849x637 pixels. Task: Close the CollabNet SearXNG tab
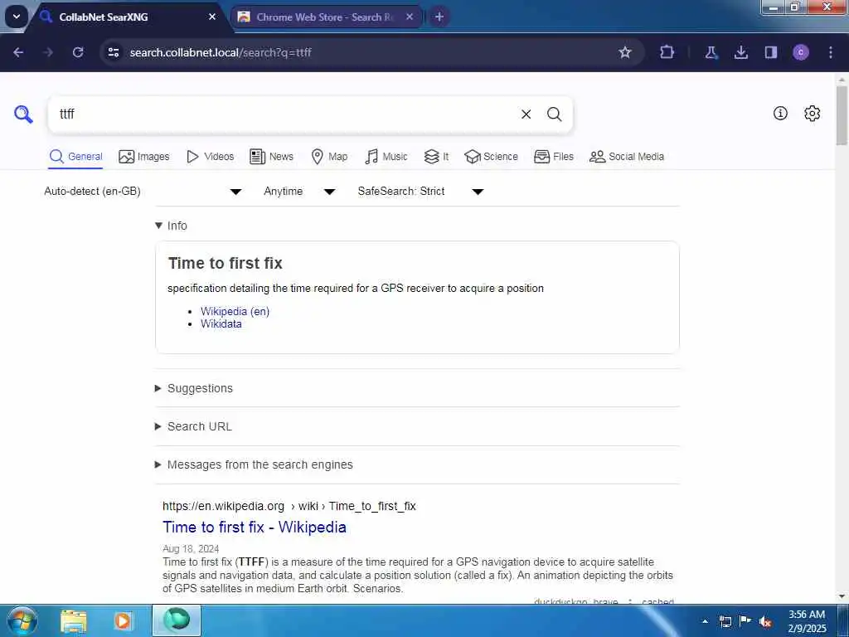[212, 17]
